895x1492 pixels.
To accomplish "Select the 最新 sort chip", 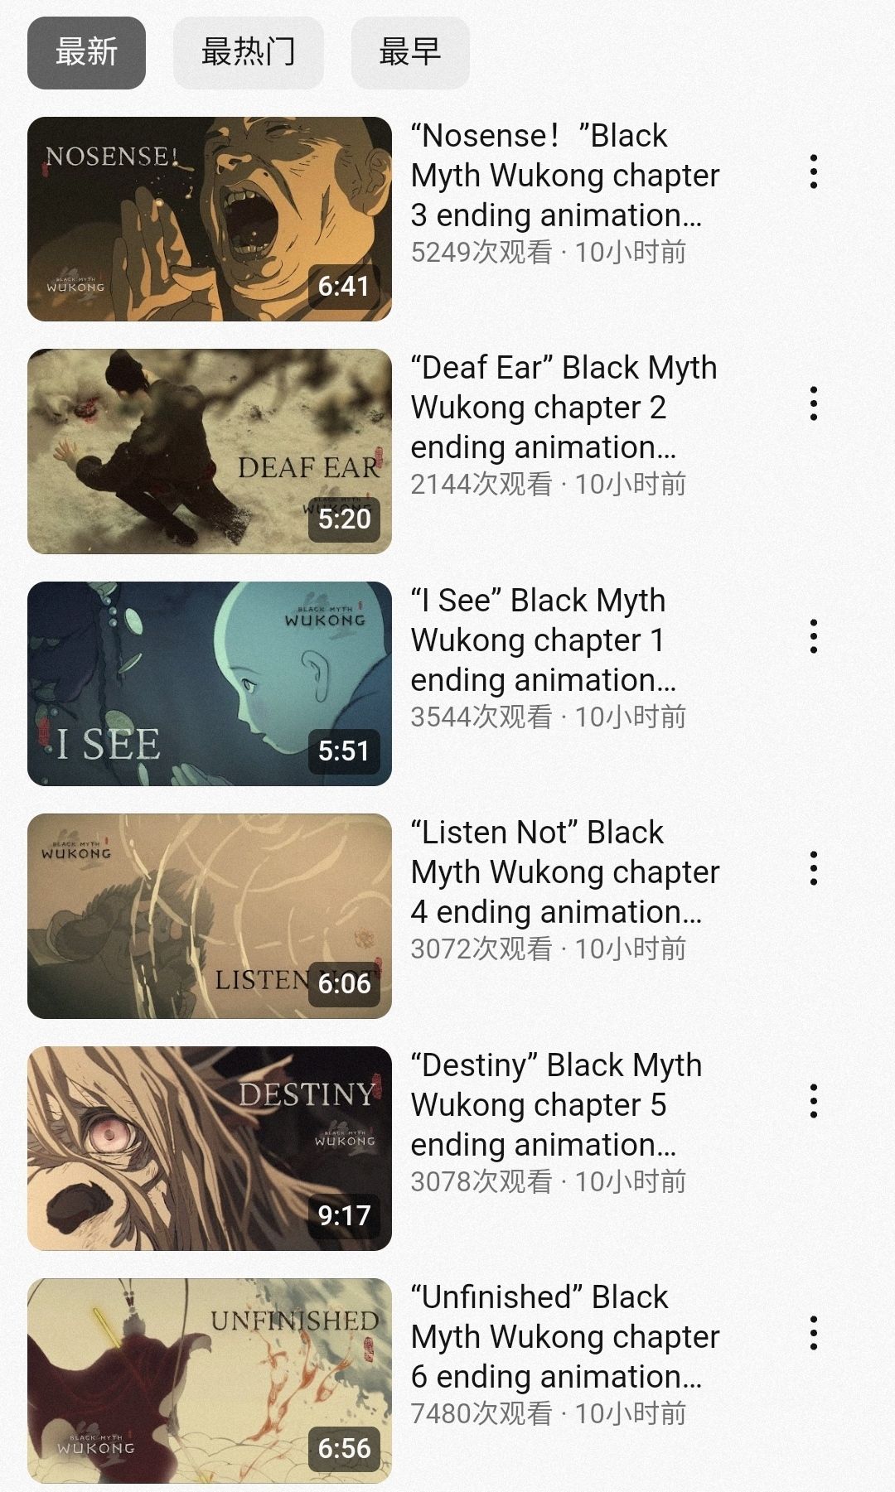I will tap(86, 52).
